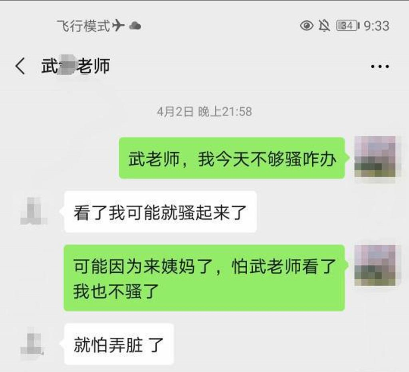Open sender avatar beside first green message
Screen dimensions: 409x372
[x=375, y=156]
